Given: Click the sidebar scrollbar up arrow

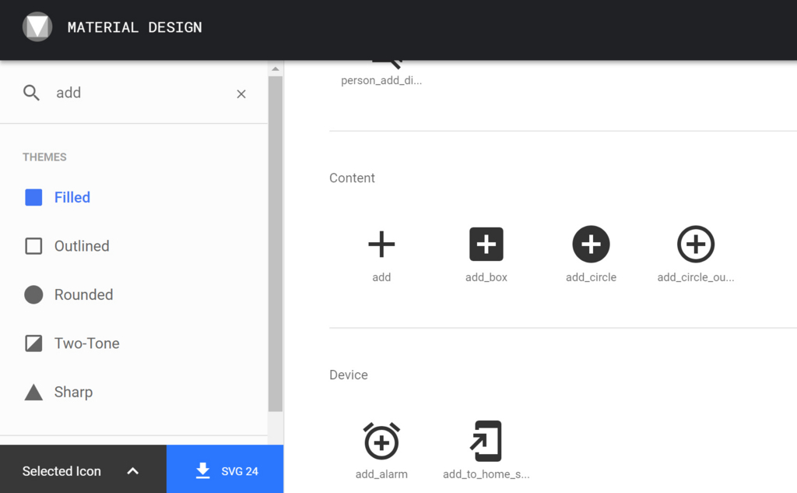Looking at the screenshot, I should tap(276, 69).
